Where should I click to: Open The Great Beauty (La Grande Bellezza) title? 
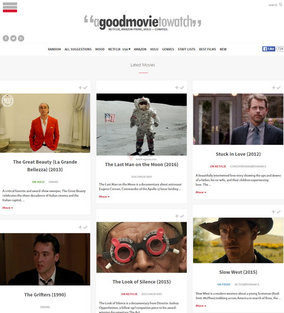pyautogui.click(x=45, y=166)
